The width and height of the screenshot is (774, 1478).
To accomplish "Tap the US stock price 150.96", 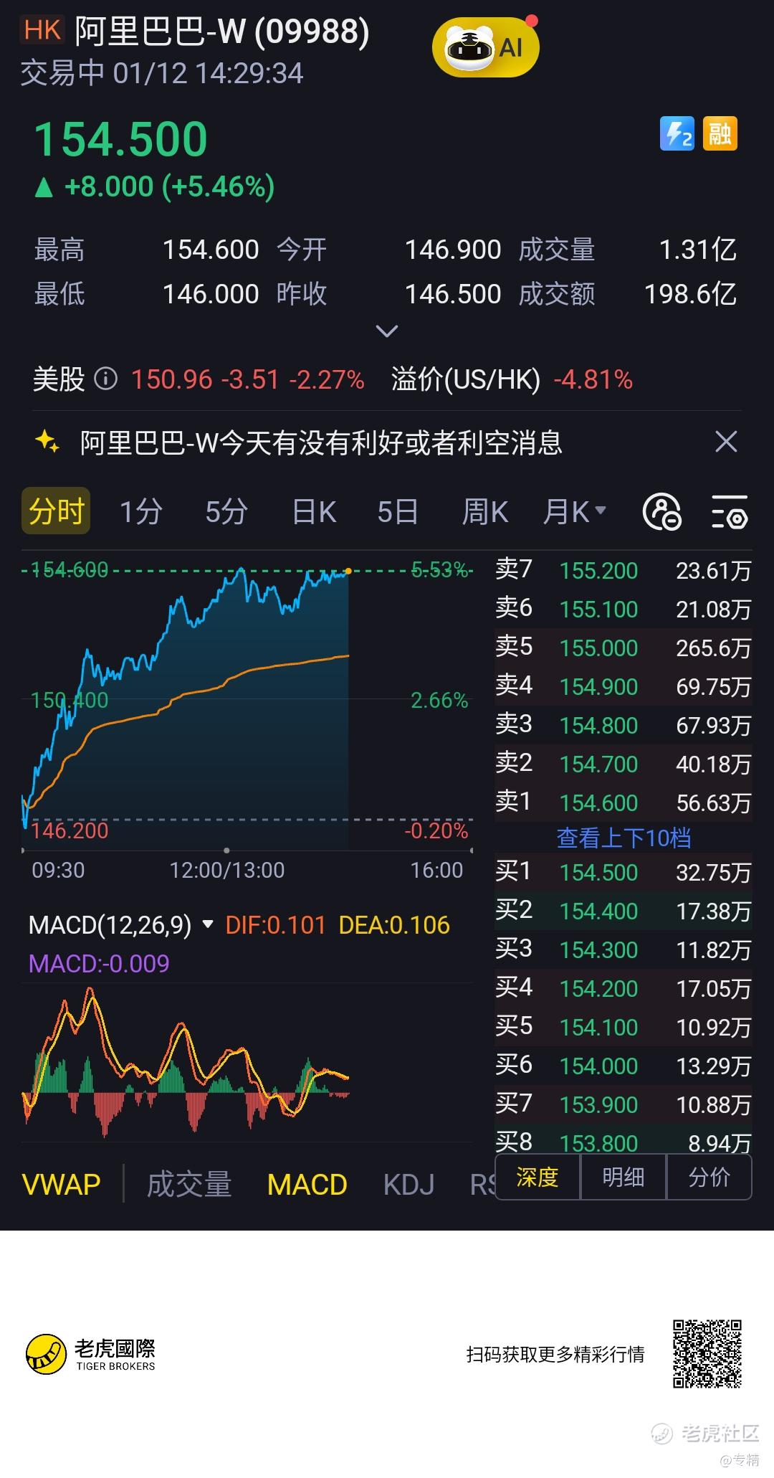I will pyautogui.click(x=172, y=379).
